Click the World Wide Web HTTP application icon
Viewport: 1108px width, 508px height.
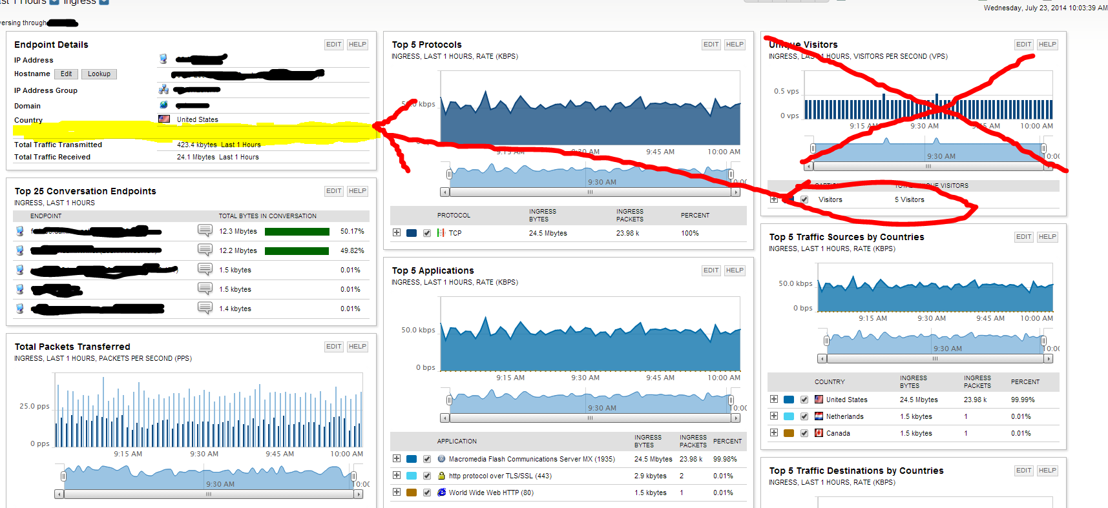point(442,493)
